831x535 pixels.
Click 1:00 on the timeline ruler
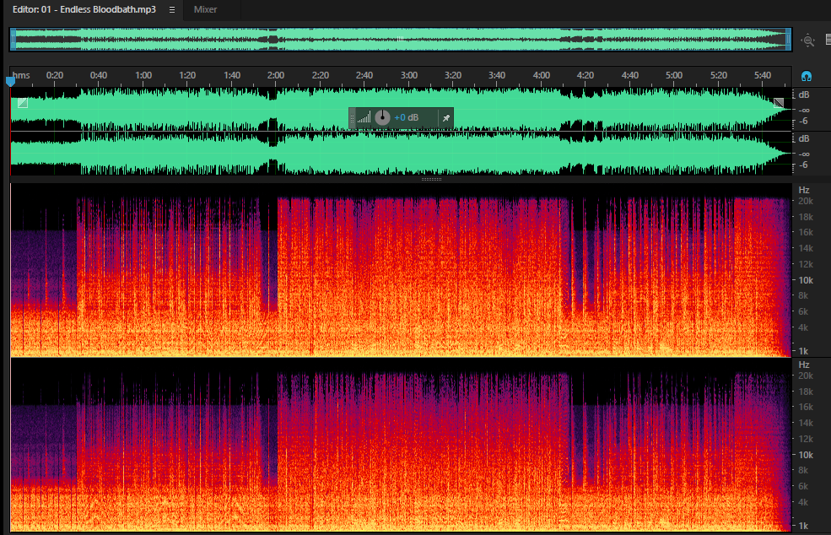click(x=143, y=75)
